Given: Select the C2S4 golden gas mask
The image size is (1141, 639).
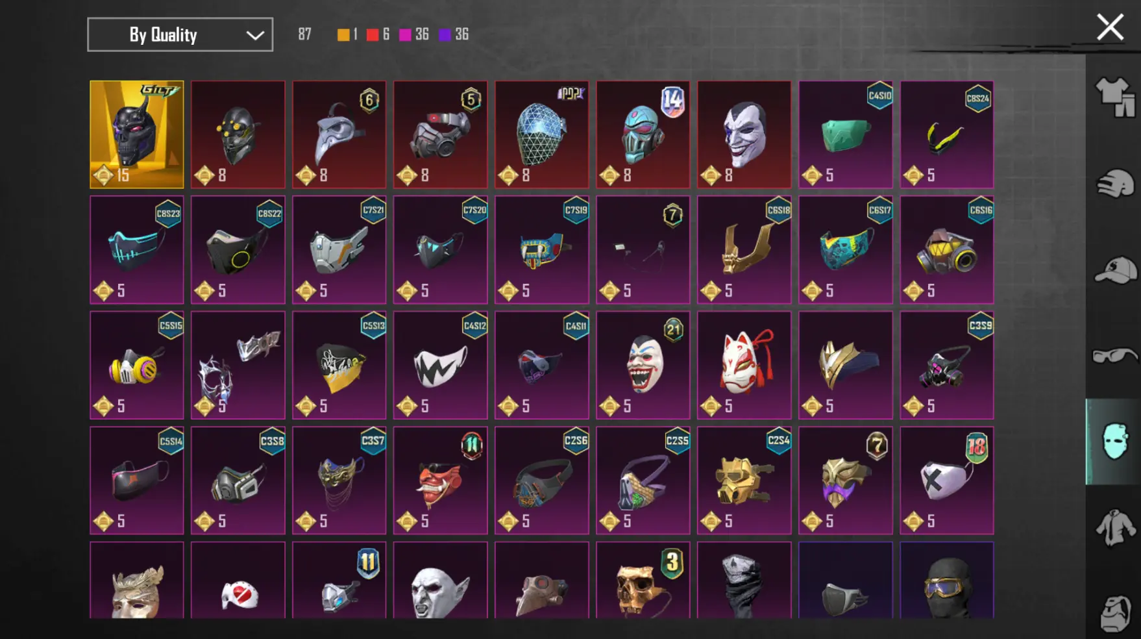Looking at the screenshot, I should click(744, 481).
